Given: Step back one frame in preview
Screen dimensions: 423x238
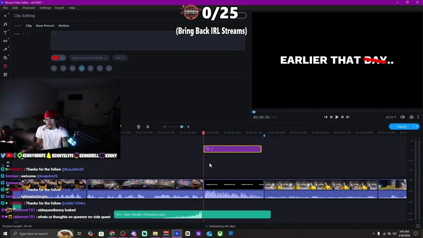Looking at the screenshot, I should click(x=331, y=117).
